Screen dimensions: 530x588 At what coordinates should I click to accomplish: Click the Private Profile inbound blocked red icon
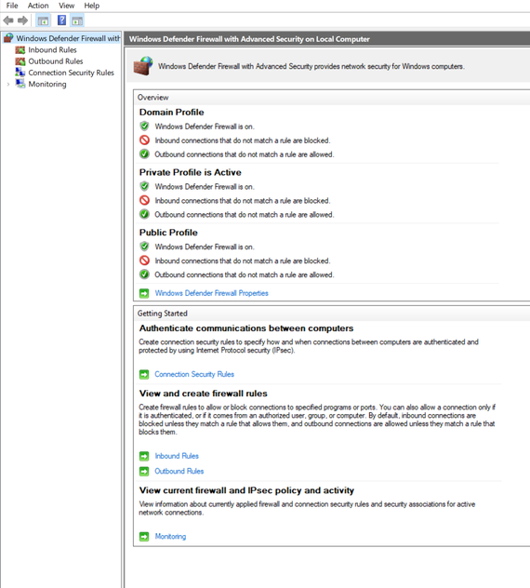144,200
